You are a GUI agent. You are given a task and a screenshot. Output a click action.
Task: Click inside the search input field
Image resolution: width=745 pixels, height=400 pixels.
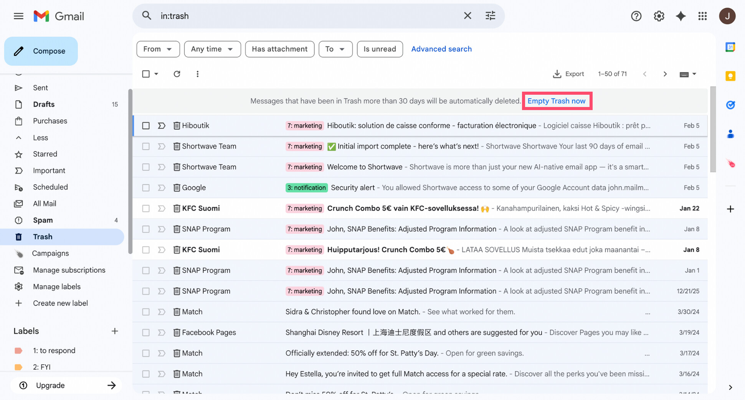pyautogui.click(x=269, y=16)
